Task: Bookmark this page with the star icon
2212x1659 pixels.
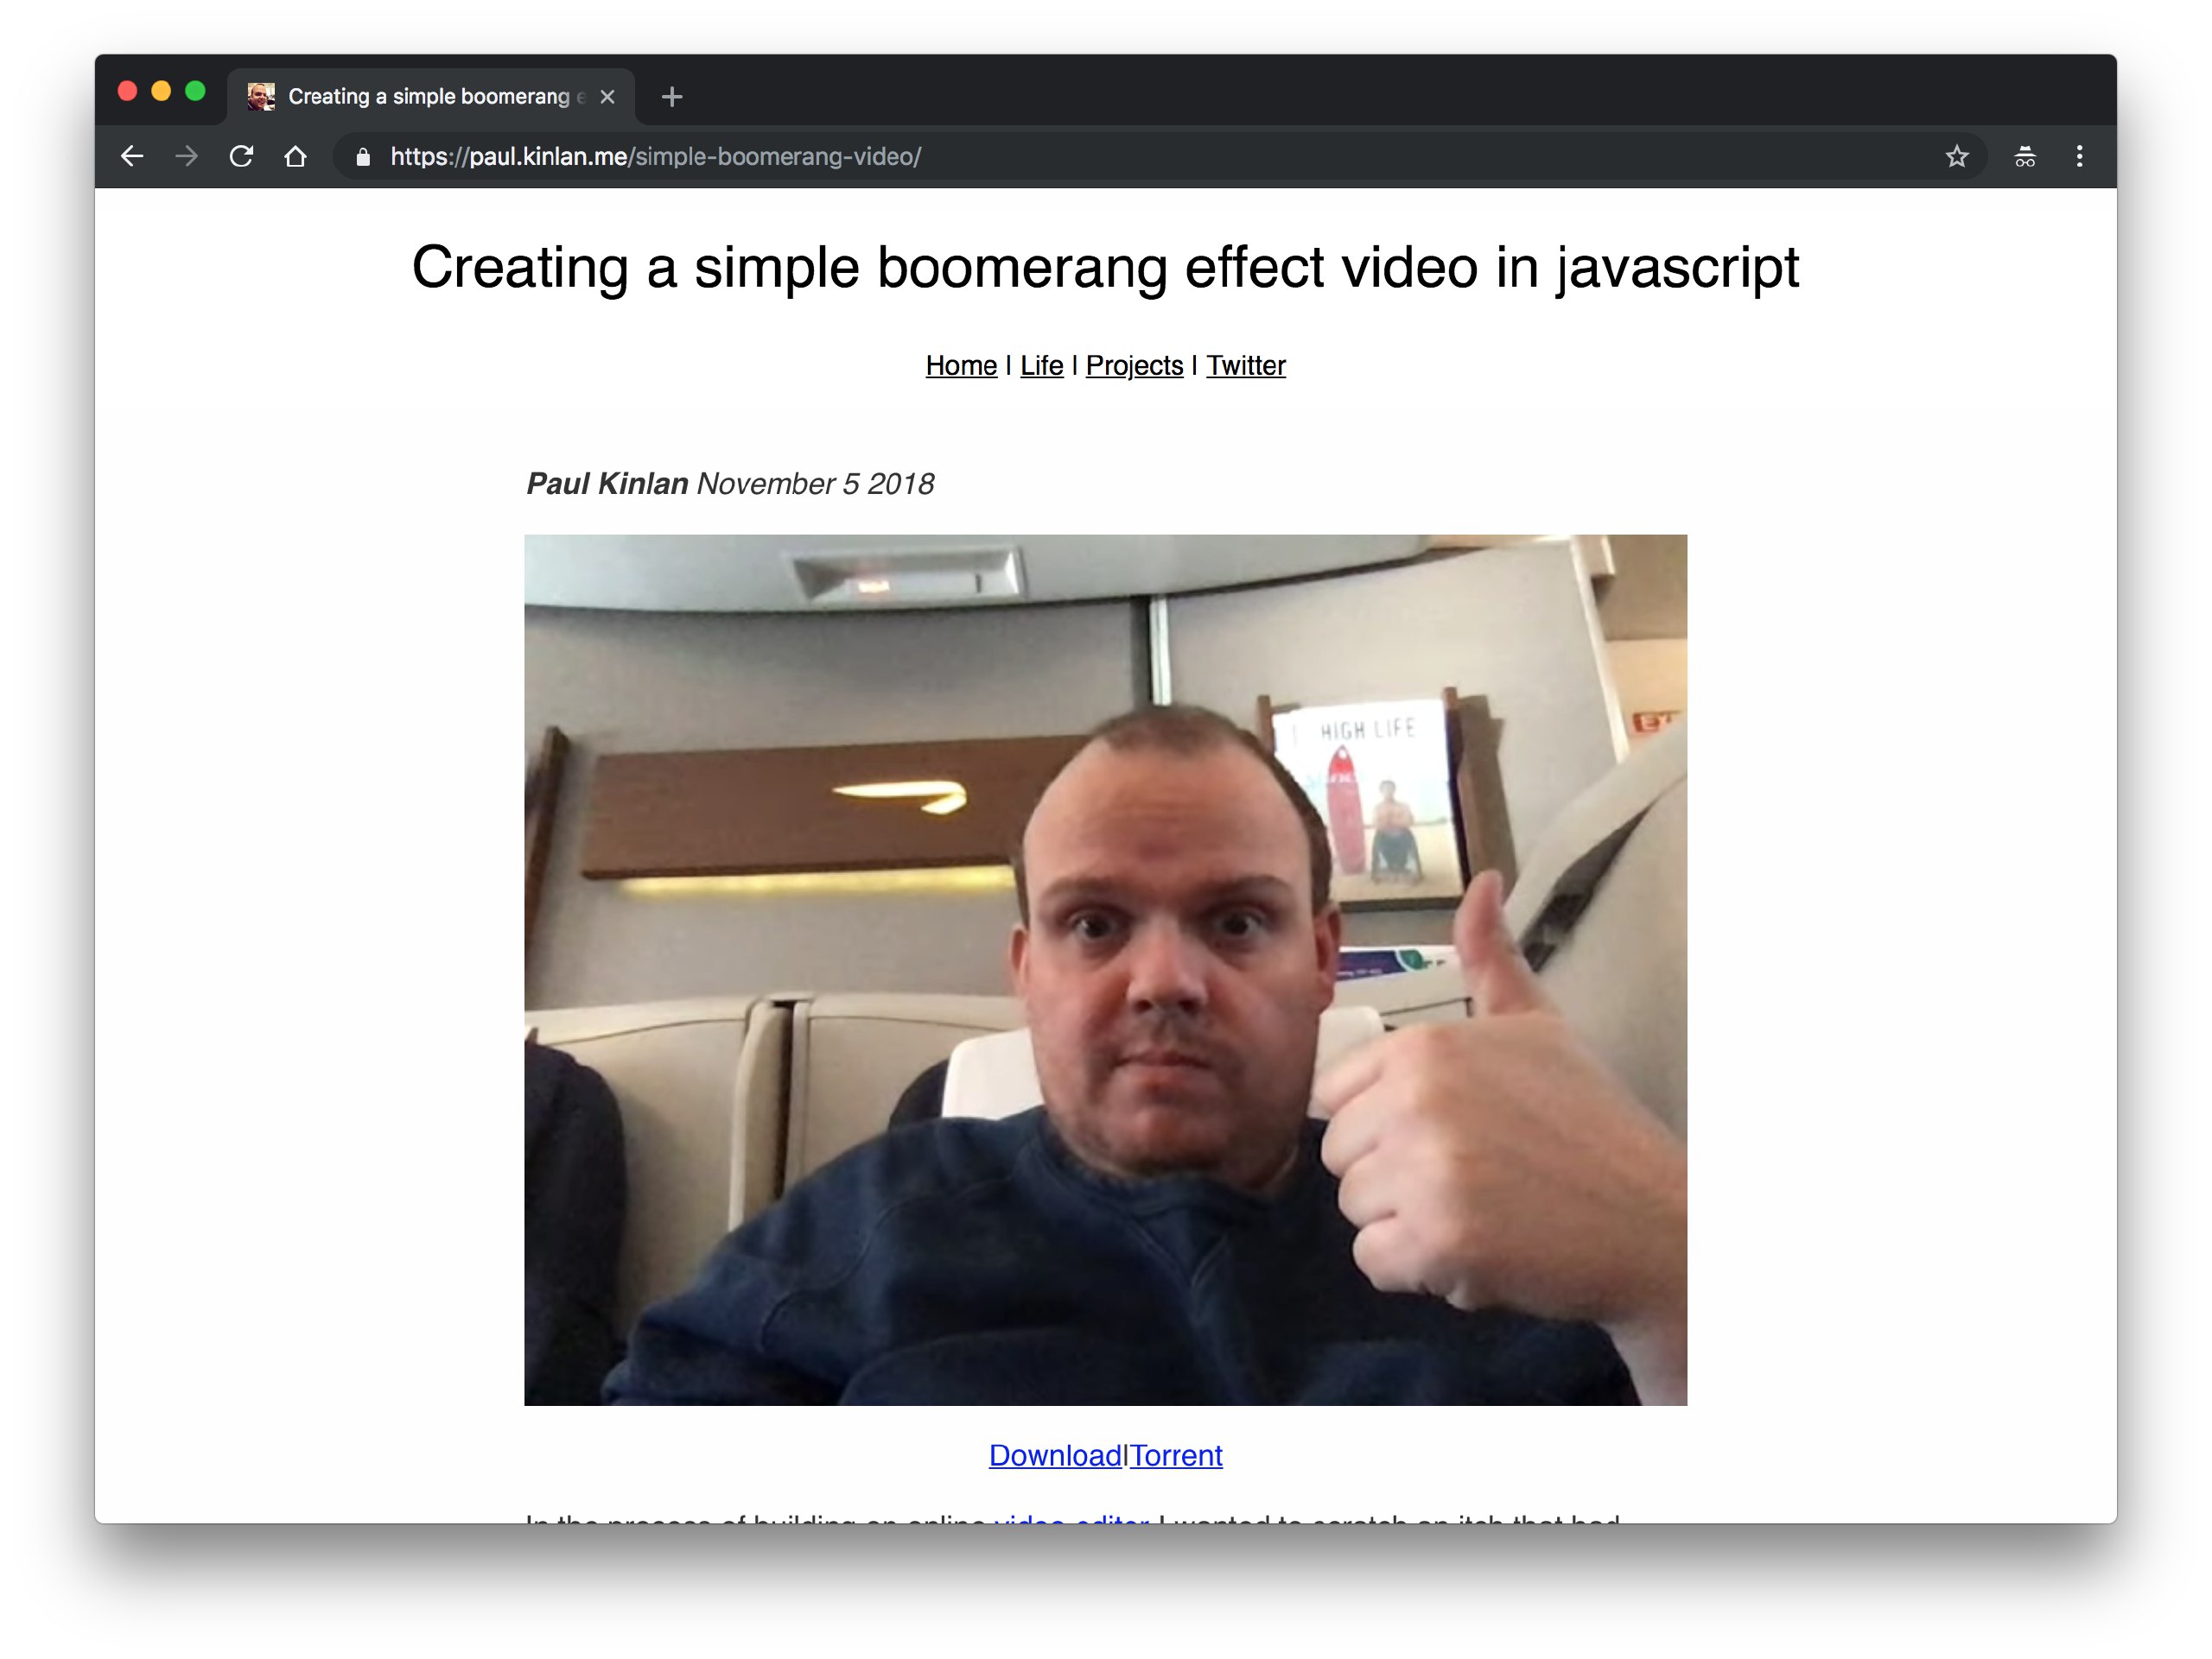Action: [1957, 157]
